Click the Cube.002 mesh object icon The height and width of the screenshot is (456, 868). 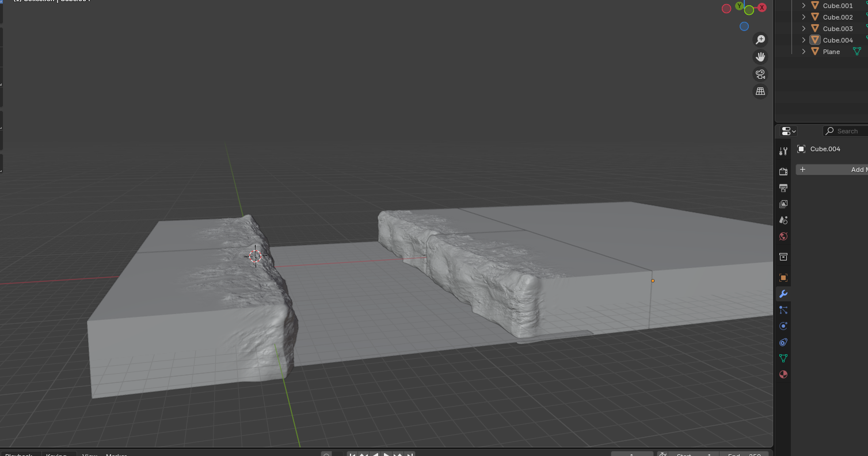pyautogui.click(x=814, y=17)
